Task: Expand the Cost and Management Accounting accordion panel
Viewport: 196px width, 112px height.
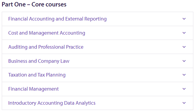Action: click(98, 33)
